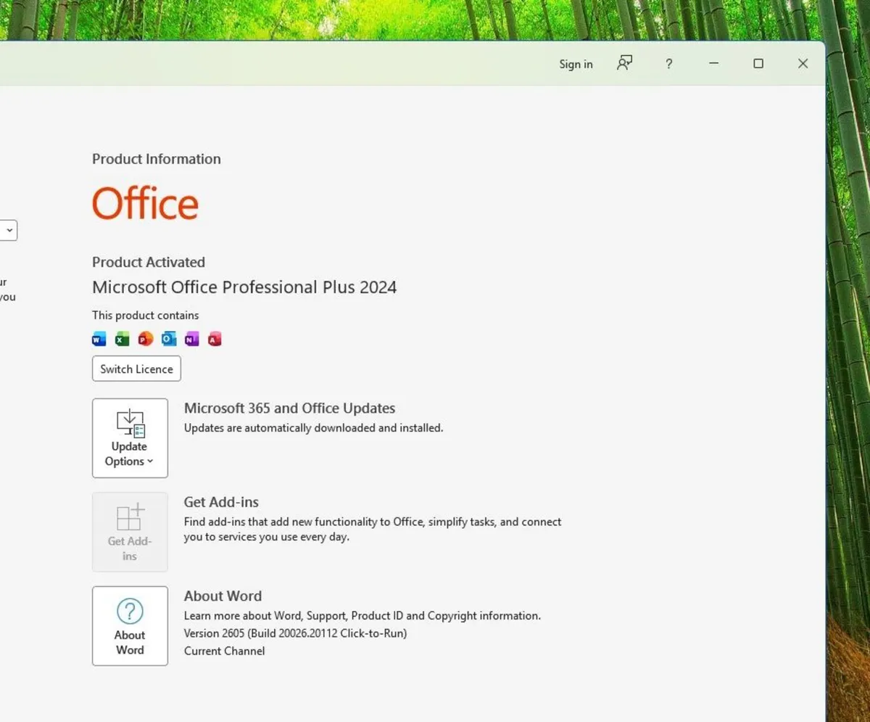Close the Word window
The width and height of the screenshot is (870, 722).
coord(803,64)
